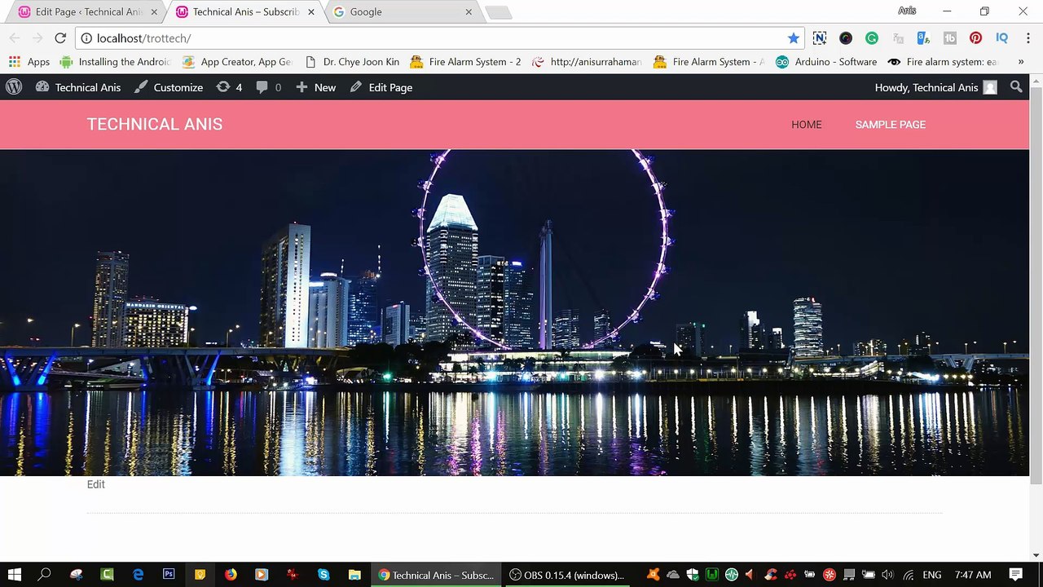This screenshot has width=1043, height=587.
Task: Open Technical Anis dashboard link in admin bar
Action: [x=78, y=87]
